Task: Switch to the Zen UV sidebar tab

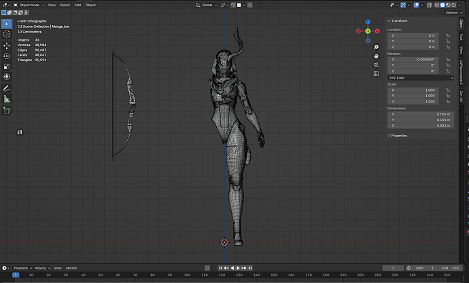Action: click(x=461, y=96)
